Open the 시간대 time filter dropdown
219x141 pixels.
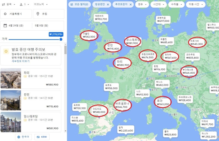click(159, 5)
